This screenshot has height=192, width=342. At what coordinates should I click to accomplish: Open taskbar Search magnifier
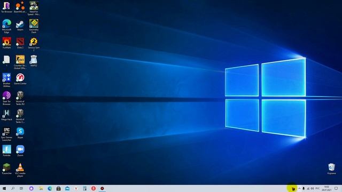click(x=13, y=188)
